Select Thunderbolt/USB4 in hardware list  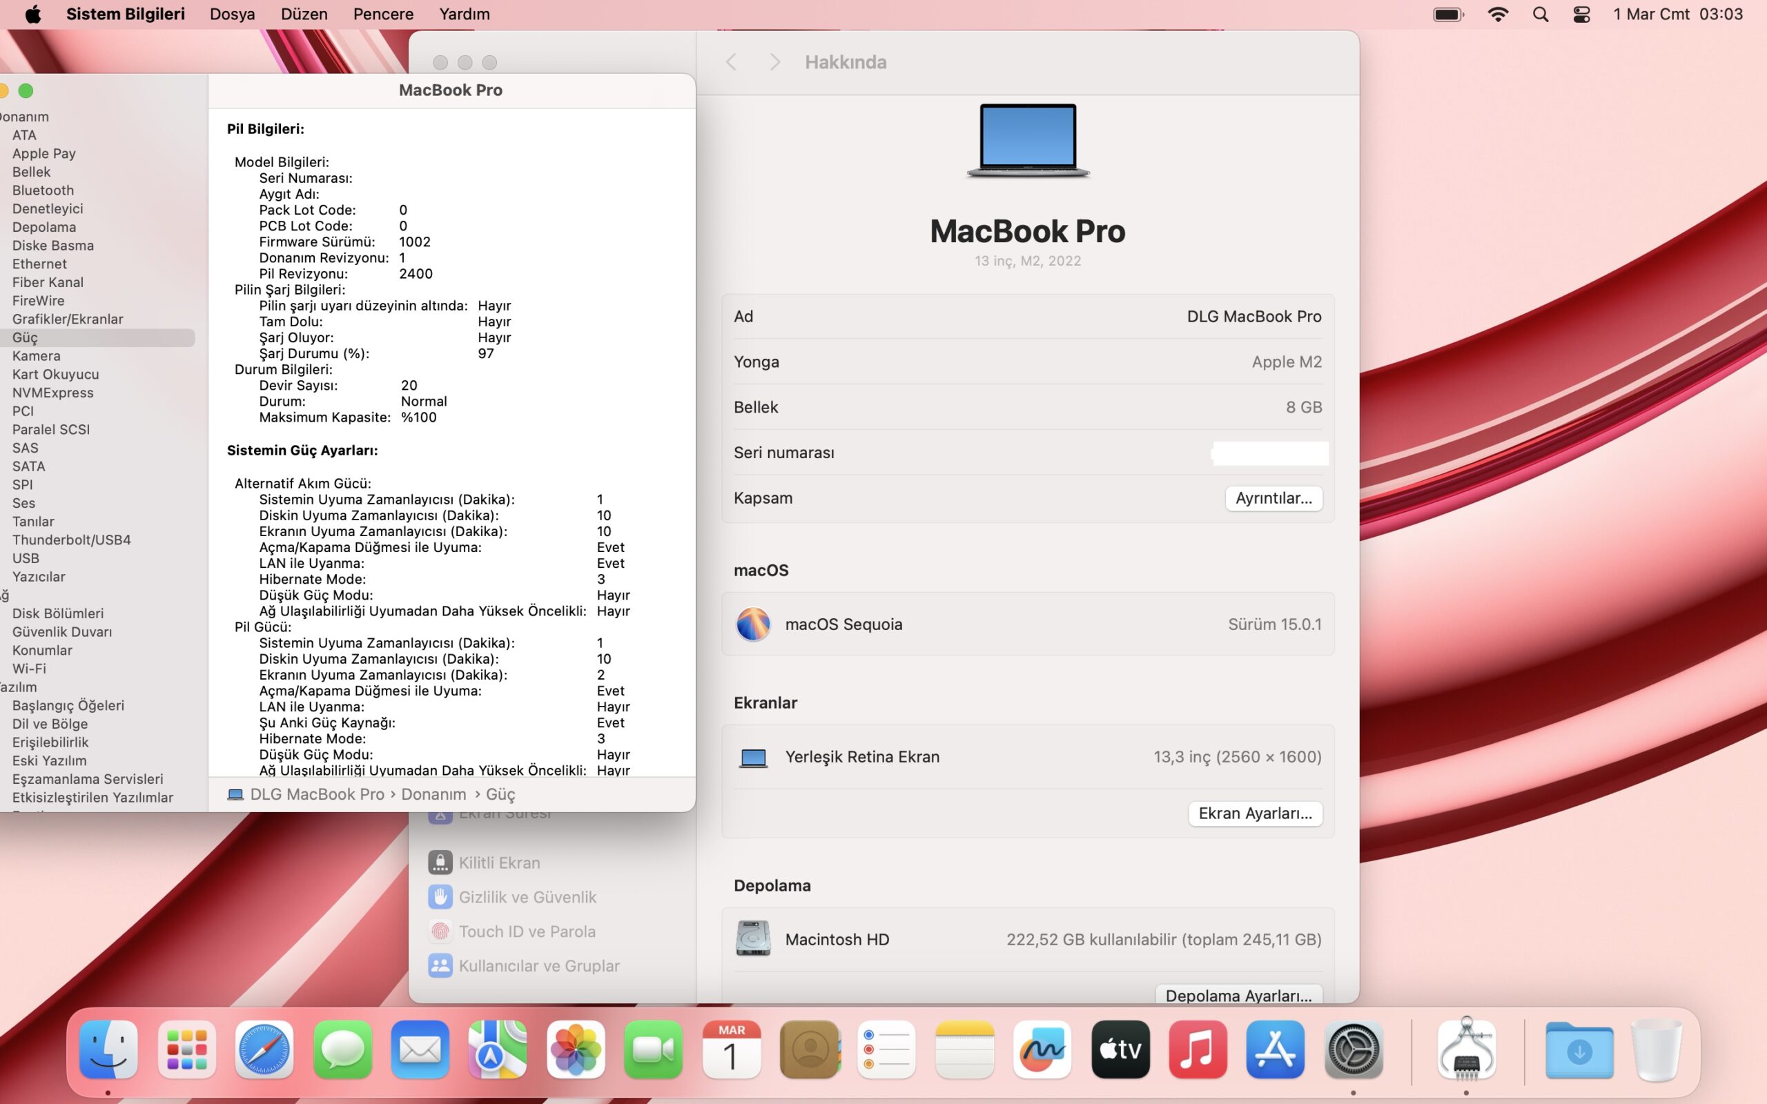tap(72, 540)
